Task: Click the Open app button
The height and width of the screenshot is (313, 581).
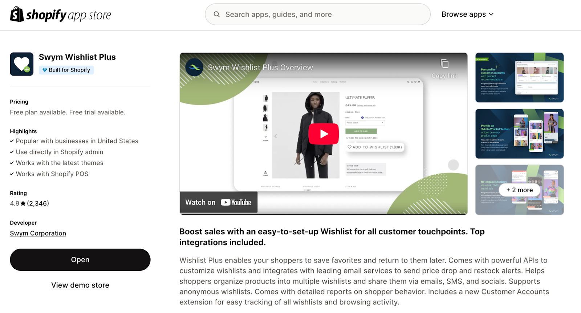Action: 80,260
